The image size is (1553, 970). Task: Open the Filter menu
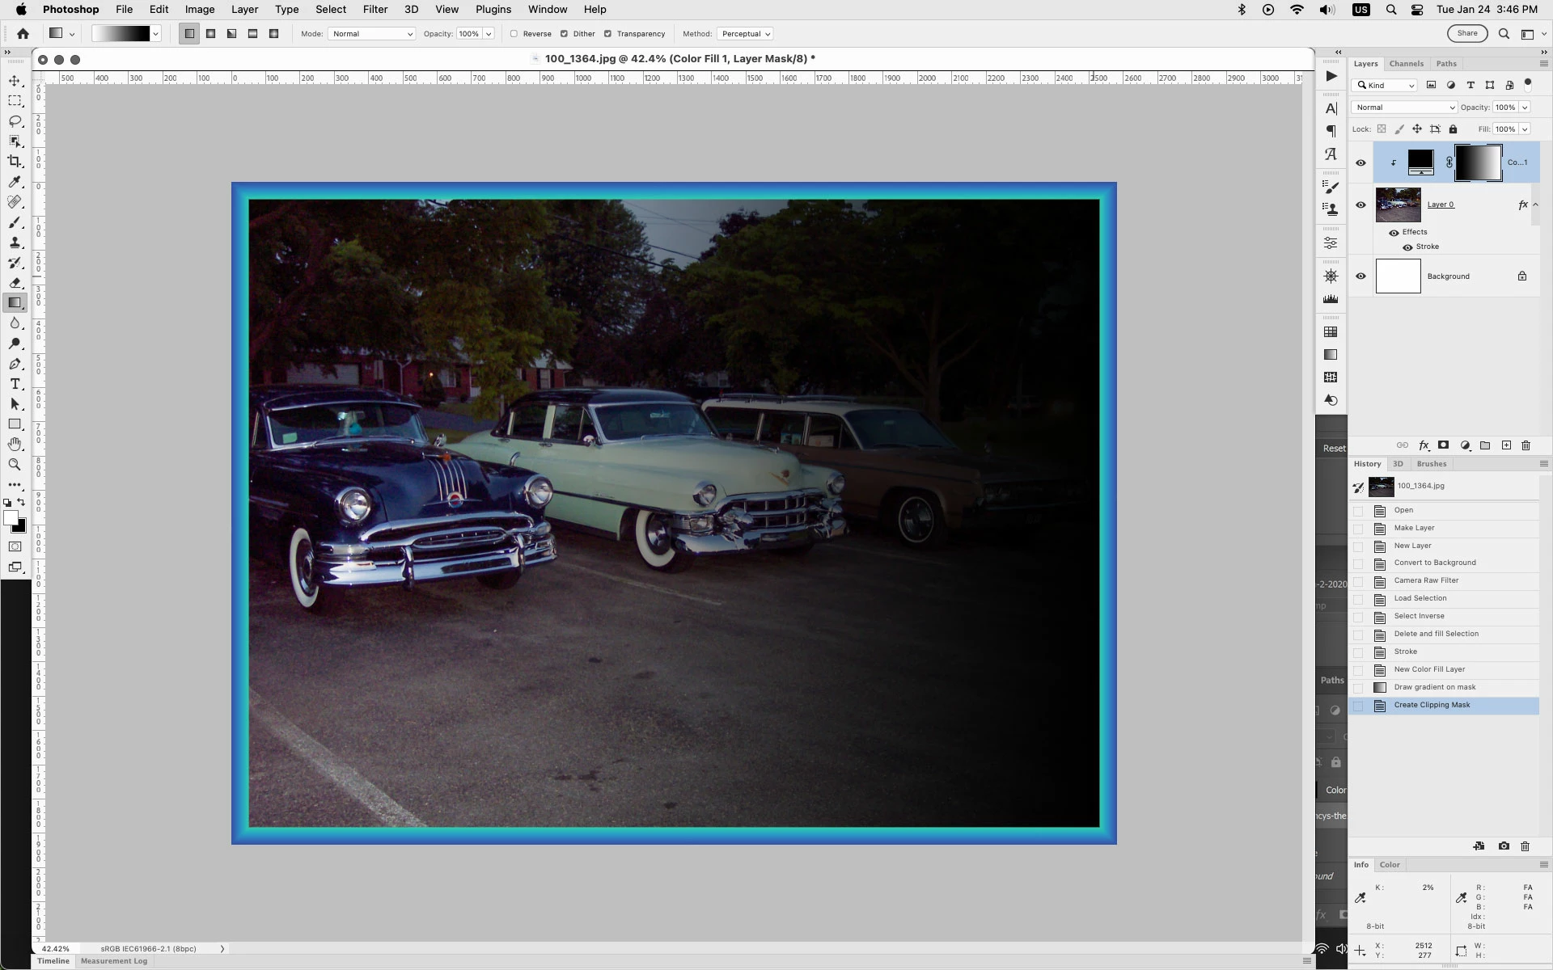point(374,10)
